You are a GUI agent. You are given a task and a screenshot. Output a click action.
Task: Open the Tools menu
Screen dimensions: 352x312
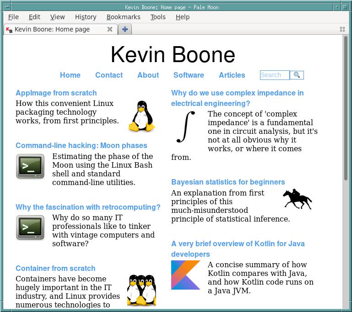coord(158,17)
